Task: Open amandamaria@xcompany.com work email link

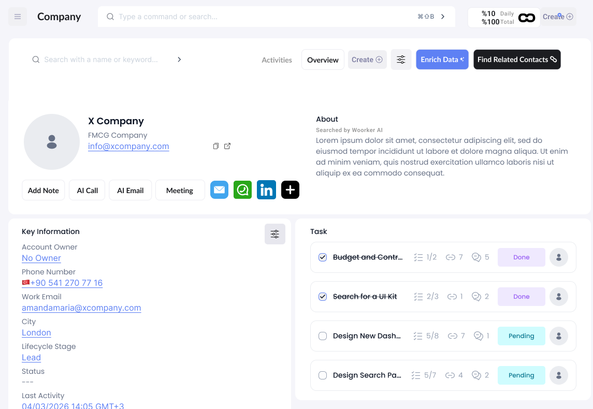Action: pos(81,308)
